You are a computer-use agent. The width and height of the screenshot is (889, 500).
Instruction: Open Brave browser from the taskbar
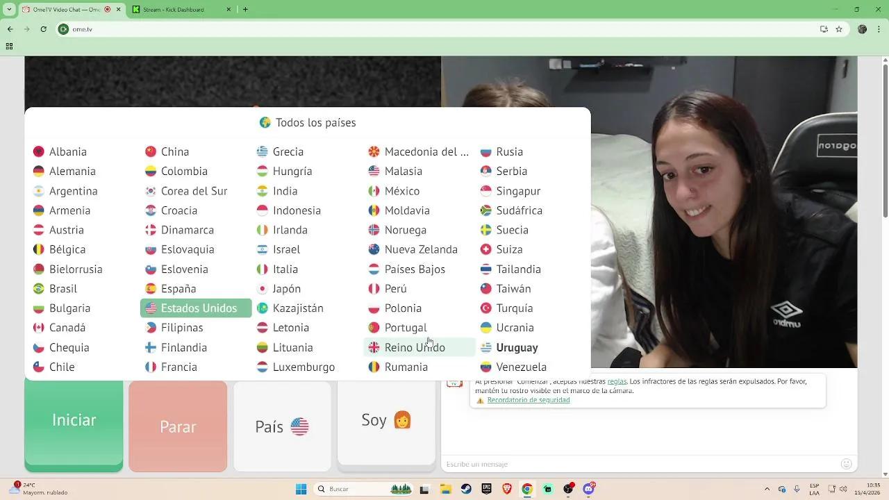point(507,489)
